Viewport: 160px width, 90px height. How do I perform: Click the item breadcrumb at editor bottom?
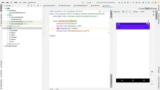point(57,89)
